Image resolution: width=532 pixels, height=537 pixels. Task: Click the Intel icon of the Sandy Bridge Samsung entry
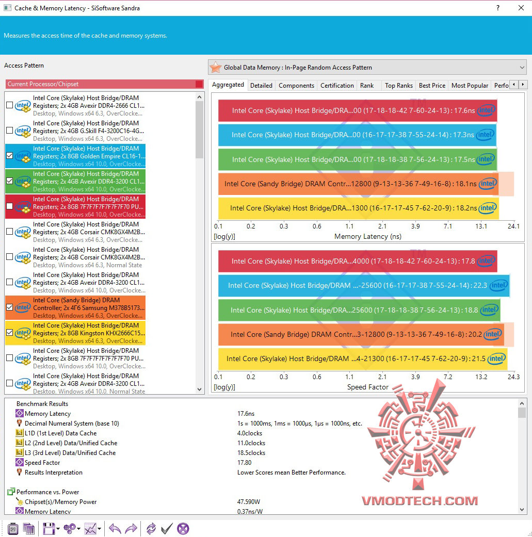23,307
